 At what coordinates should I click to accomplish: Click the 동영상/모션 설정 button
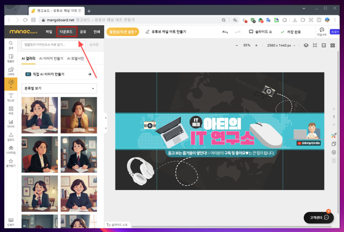pyautogui.click(x=123, y=32)
